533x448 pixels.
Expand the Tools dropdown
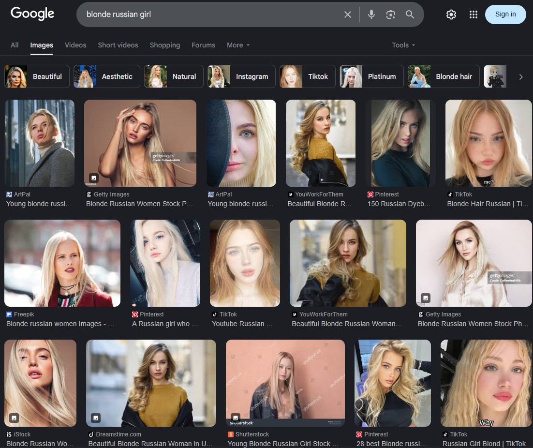pyautogui.click(x=403, y=45)
